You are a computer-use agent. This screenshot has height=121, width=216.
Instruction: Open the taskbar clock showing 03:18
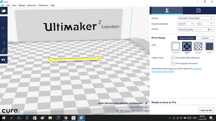coord(202,118)
